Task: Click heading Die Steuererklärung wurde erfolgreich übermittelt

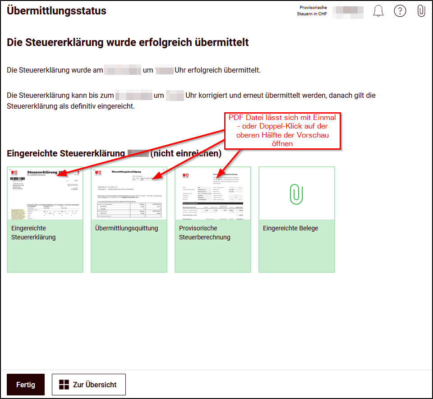Action: tap(128, 42)
